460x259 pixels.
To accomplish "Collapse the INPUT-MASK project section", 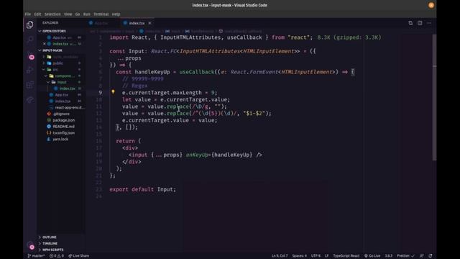I will pyautogui.click(x=52, y=50).
